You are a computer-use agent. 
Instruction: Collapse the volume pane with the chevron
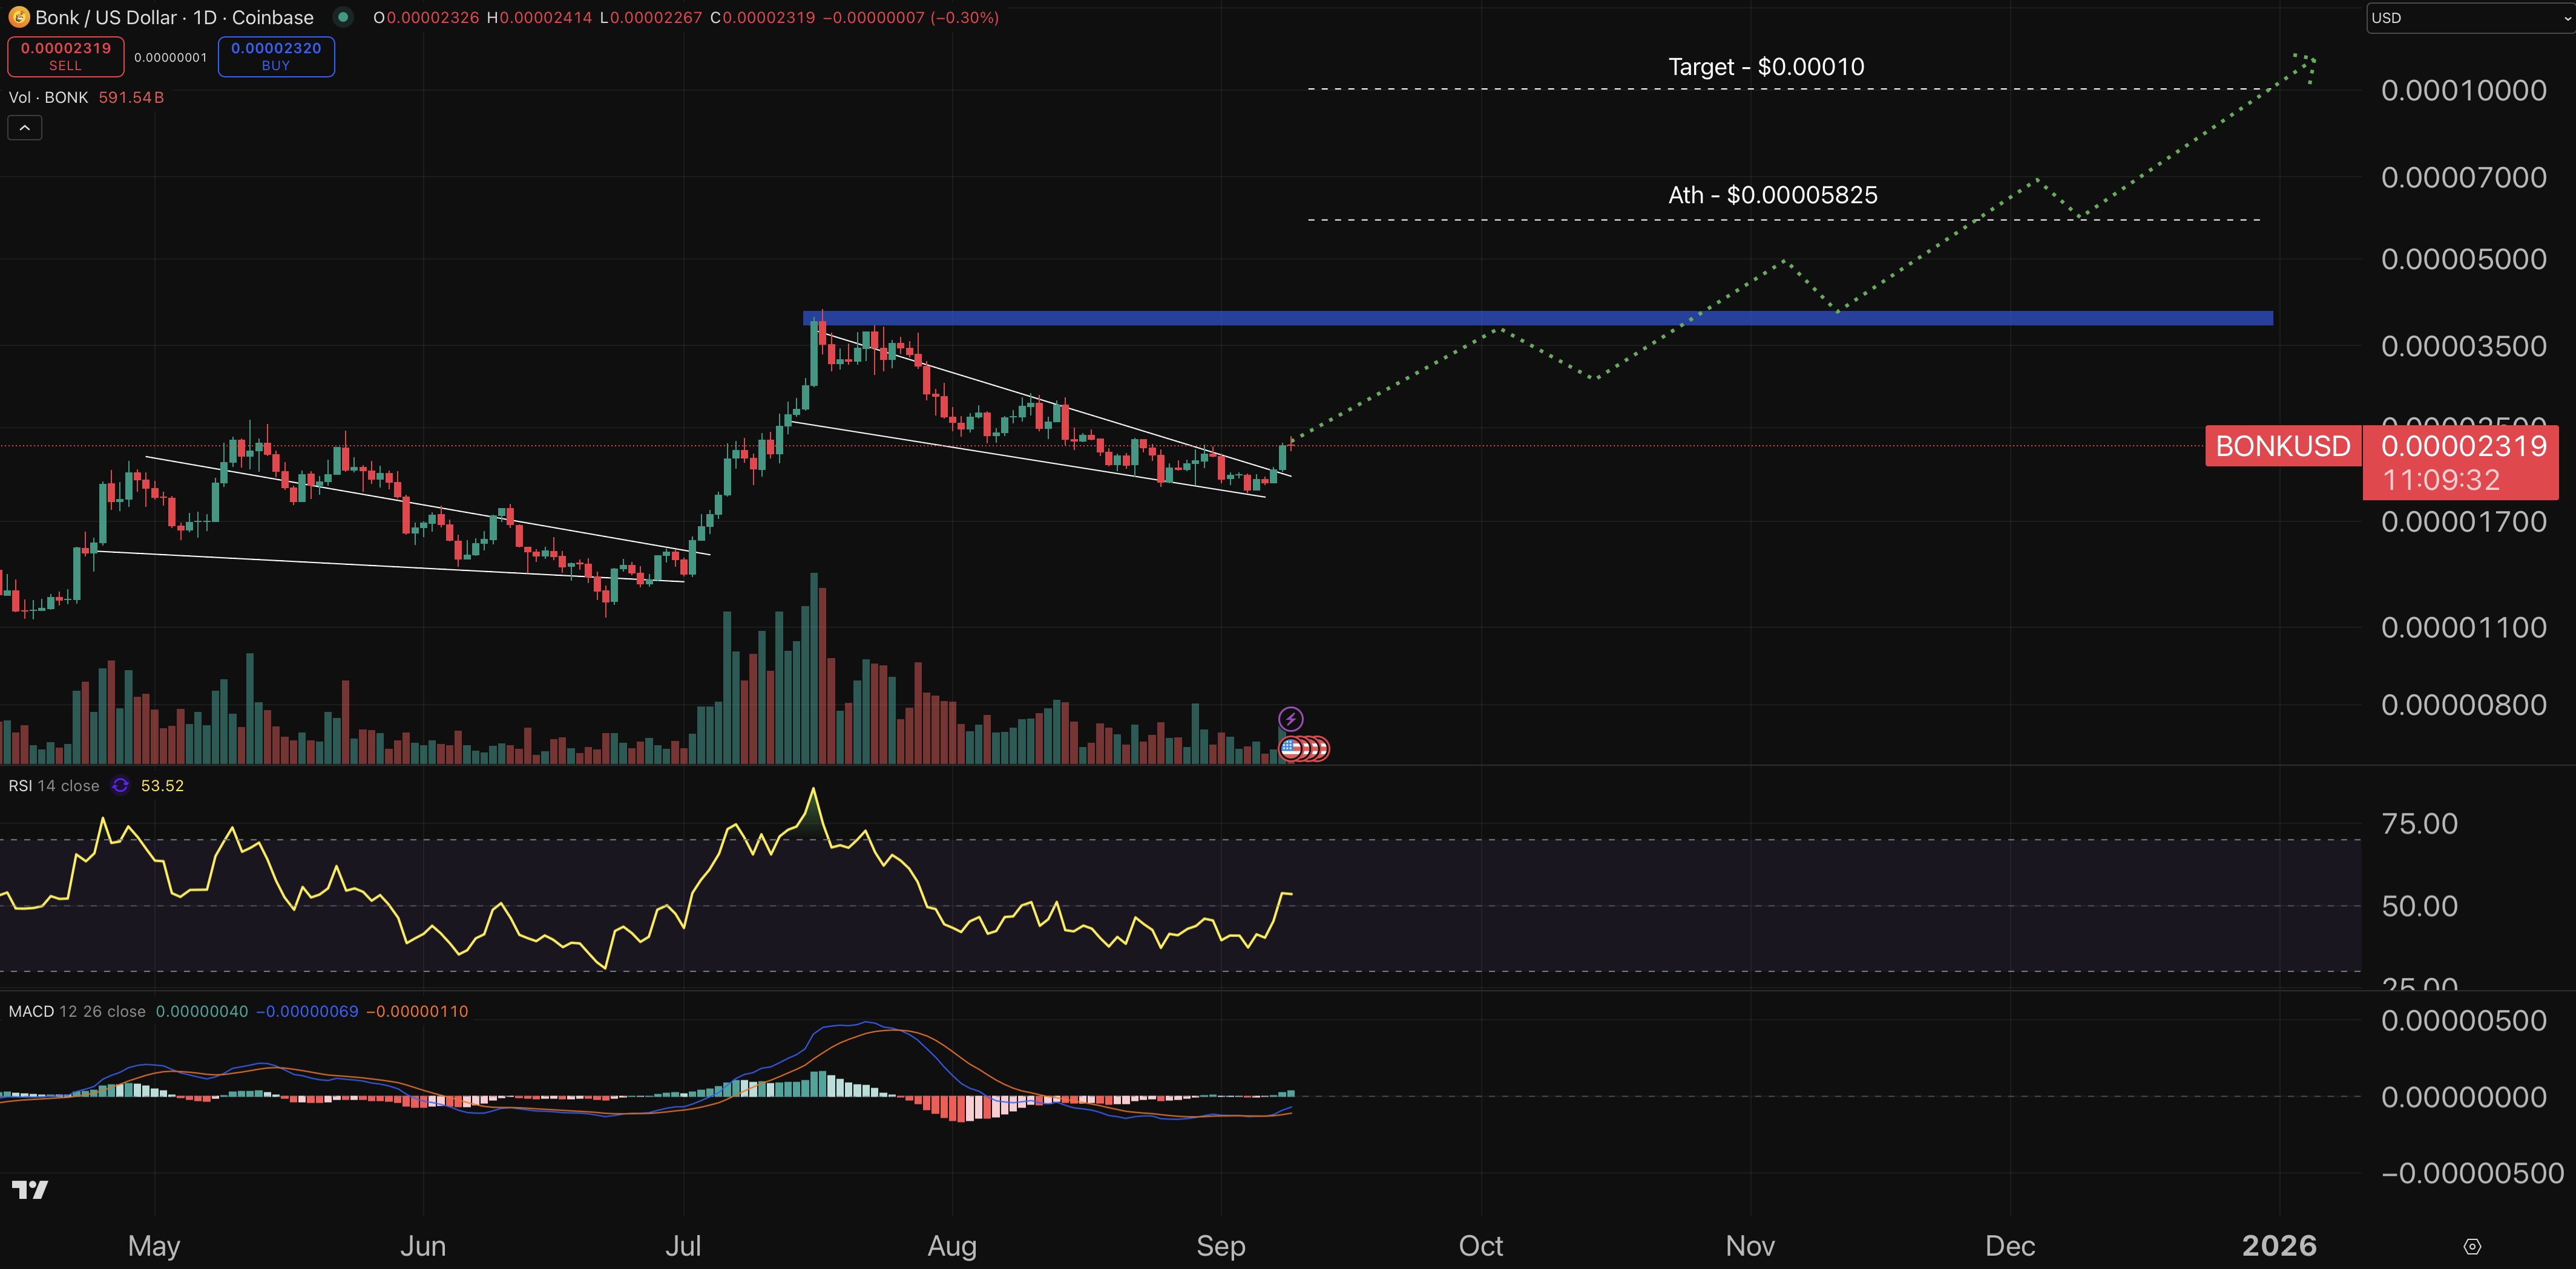[24, 127]
